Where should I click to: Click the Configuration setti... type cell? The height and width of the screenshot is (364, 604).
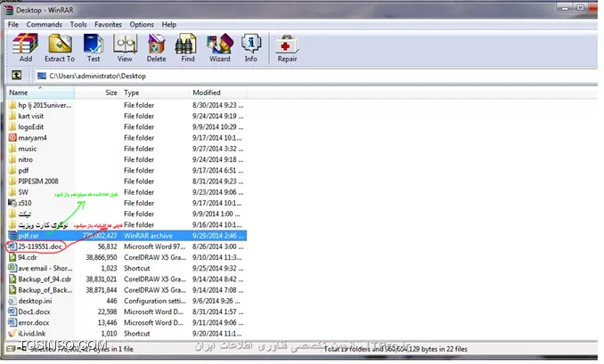(x=155, y=301)
